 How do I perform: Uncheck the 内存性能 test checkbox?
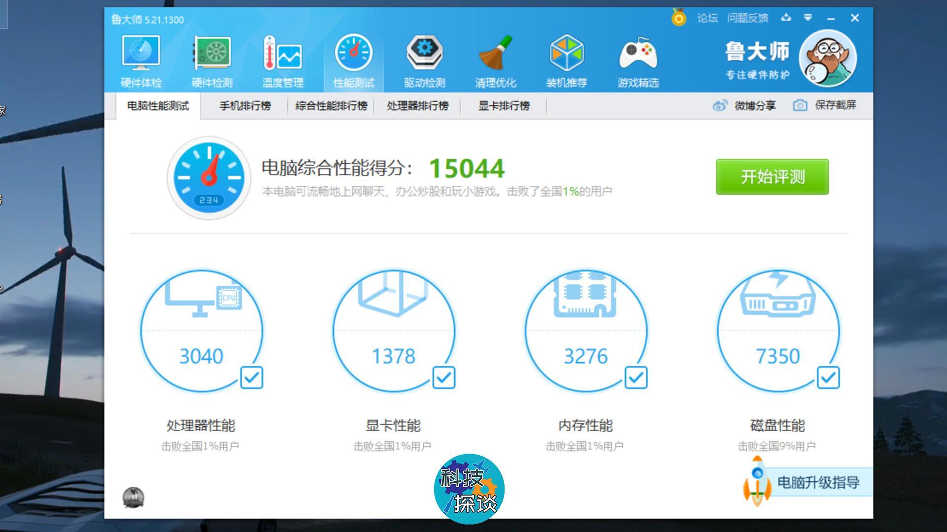636,378
